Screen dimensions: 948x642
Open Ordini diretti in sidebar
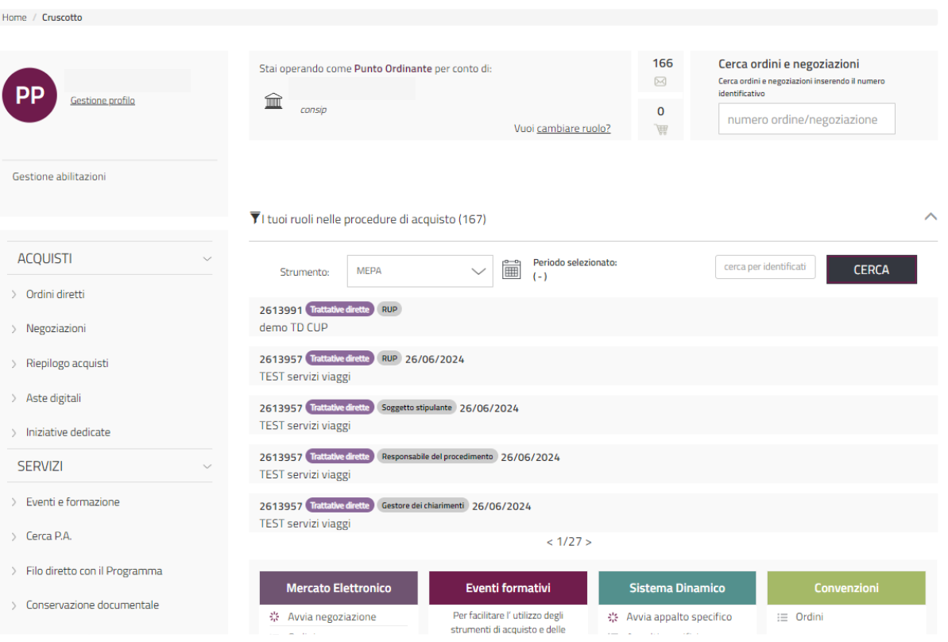coord(55,294)
